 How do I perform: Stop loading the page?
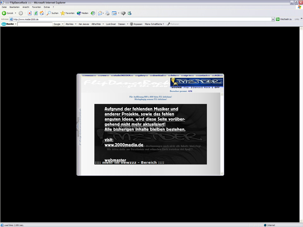coord(29,13)
